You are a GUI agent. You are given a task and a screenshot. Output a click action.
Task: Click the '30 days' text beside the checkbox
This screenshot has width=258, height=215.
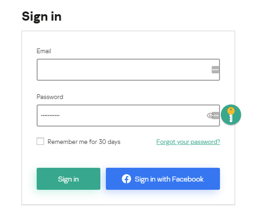pos(110,142)
